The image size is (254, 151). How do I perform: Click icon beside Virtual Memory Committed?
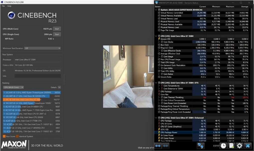click(159, 13)
